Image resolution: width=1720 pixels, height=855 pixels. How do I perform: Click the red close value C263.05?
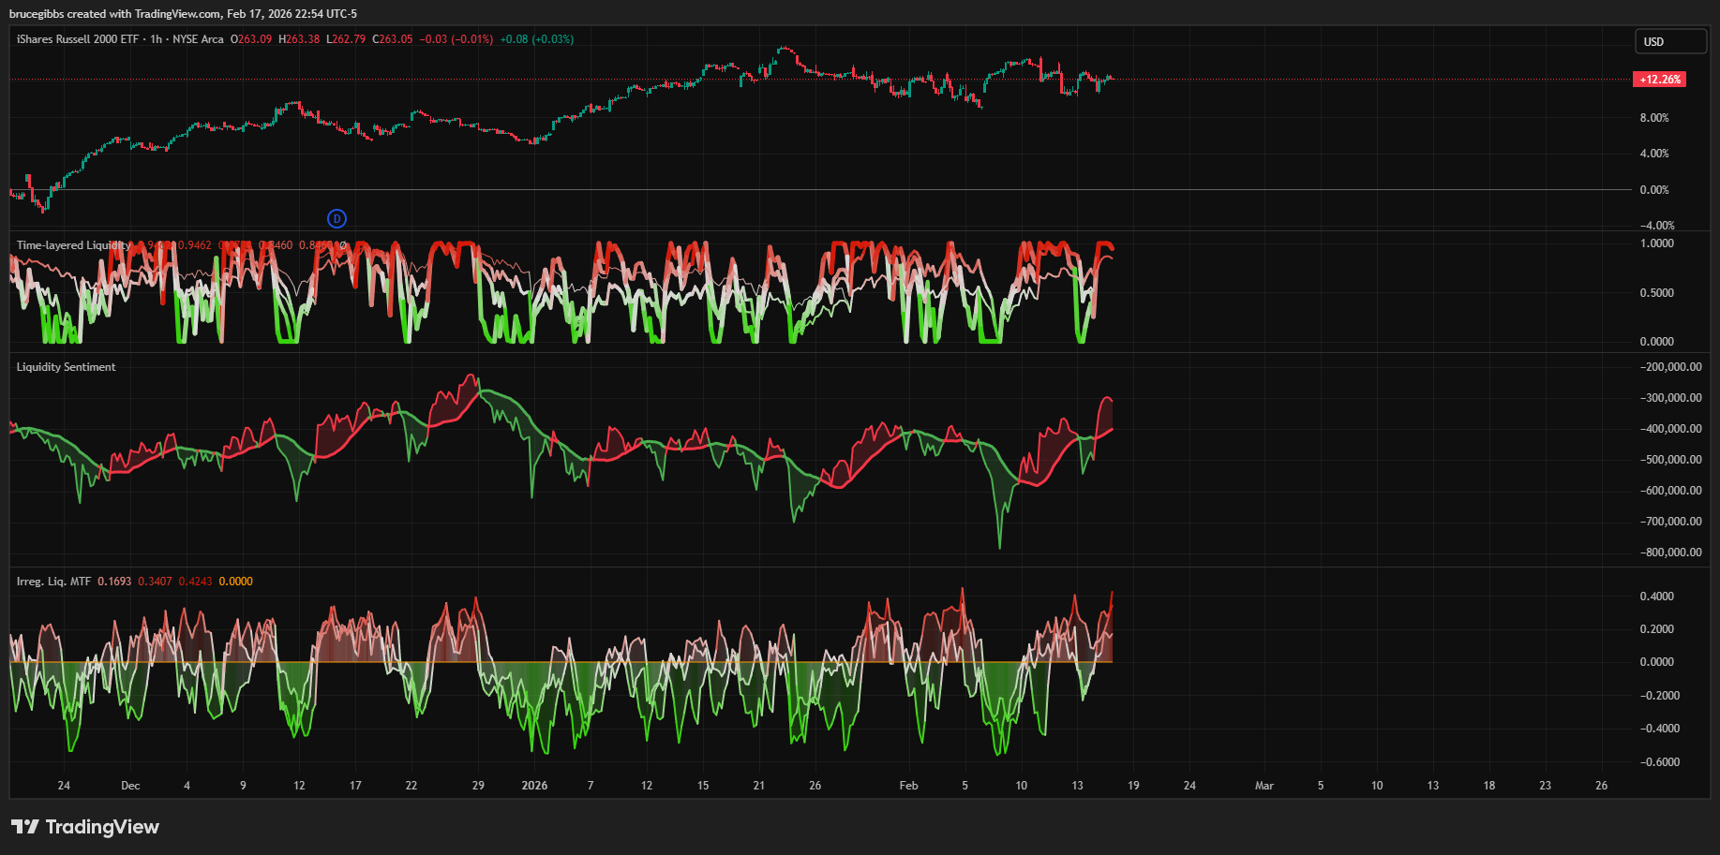(393, 39)
